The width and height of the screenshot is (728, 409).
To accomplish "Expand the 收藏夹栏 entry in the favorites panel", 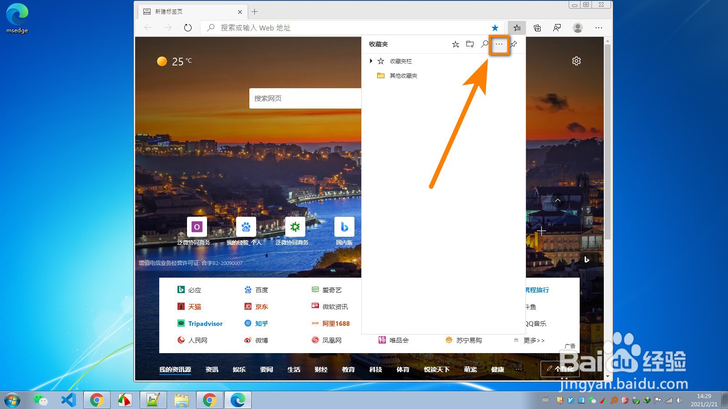I will (370, 61).
